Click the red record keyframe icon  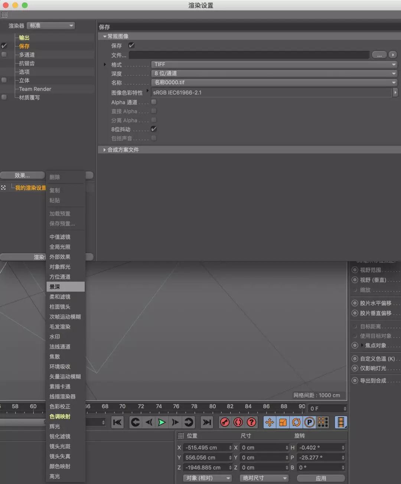(225, 422)
